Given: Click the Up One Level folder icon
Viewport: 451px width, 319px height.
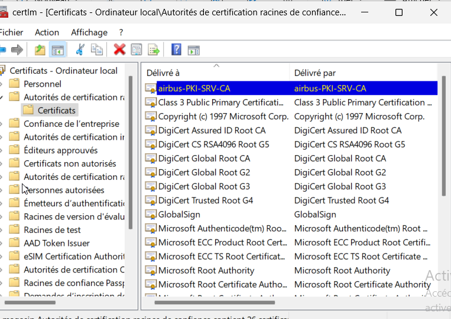Looking at the screenshot, I should pos(40,50).
